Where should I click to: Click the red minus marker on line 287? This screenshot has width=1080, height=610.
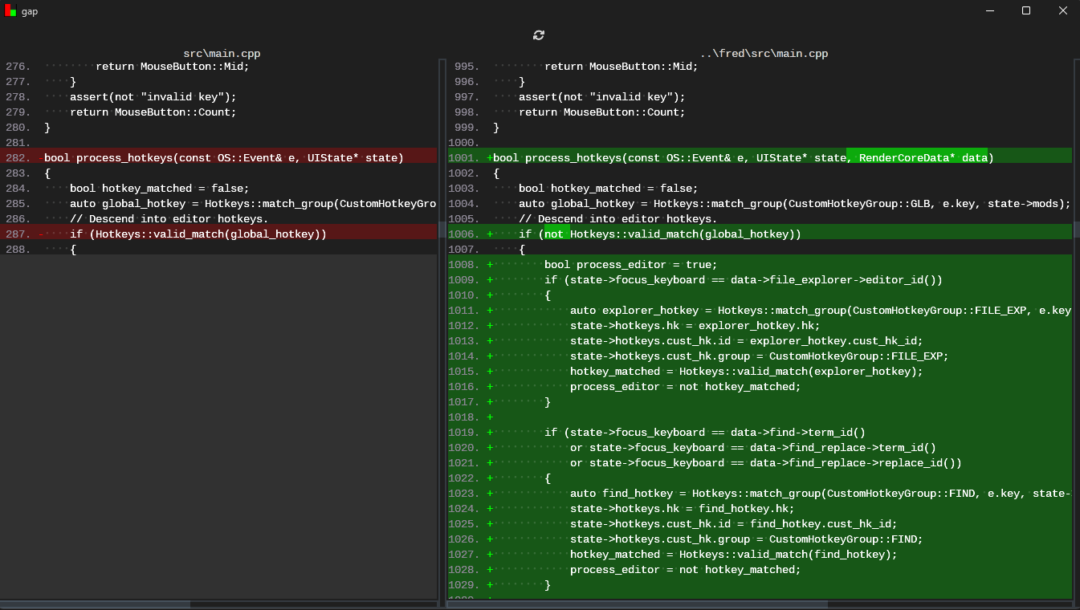[41, 234]
